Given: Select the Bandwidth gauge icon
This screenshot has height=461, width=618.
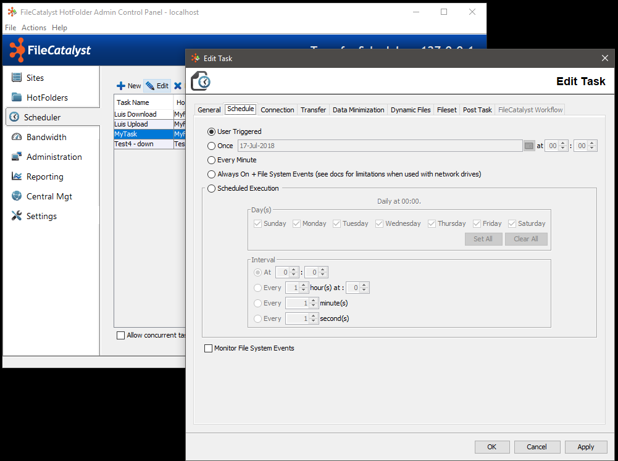Looking at the screenshot, I should pos(17,137).
